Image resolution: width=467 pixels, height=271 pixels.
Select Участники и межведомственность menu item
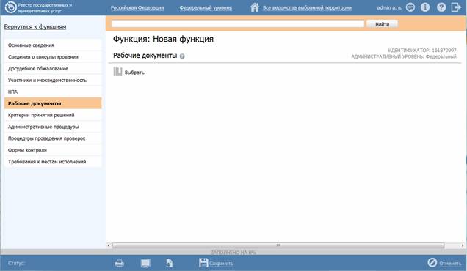pyautogui.click(x=53, y=81)
